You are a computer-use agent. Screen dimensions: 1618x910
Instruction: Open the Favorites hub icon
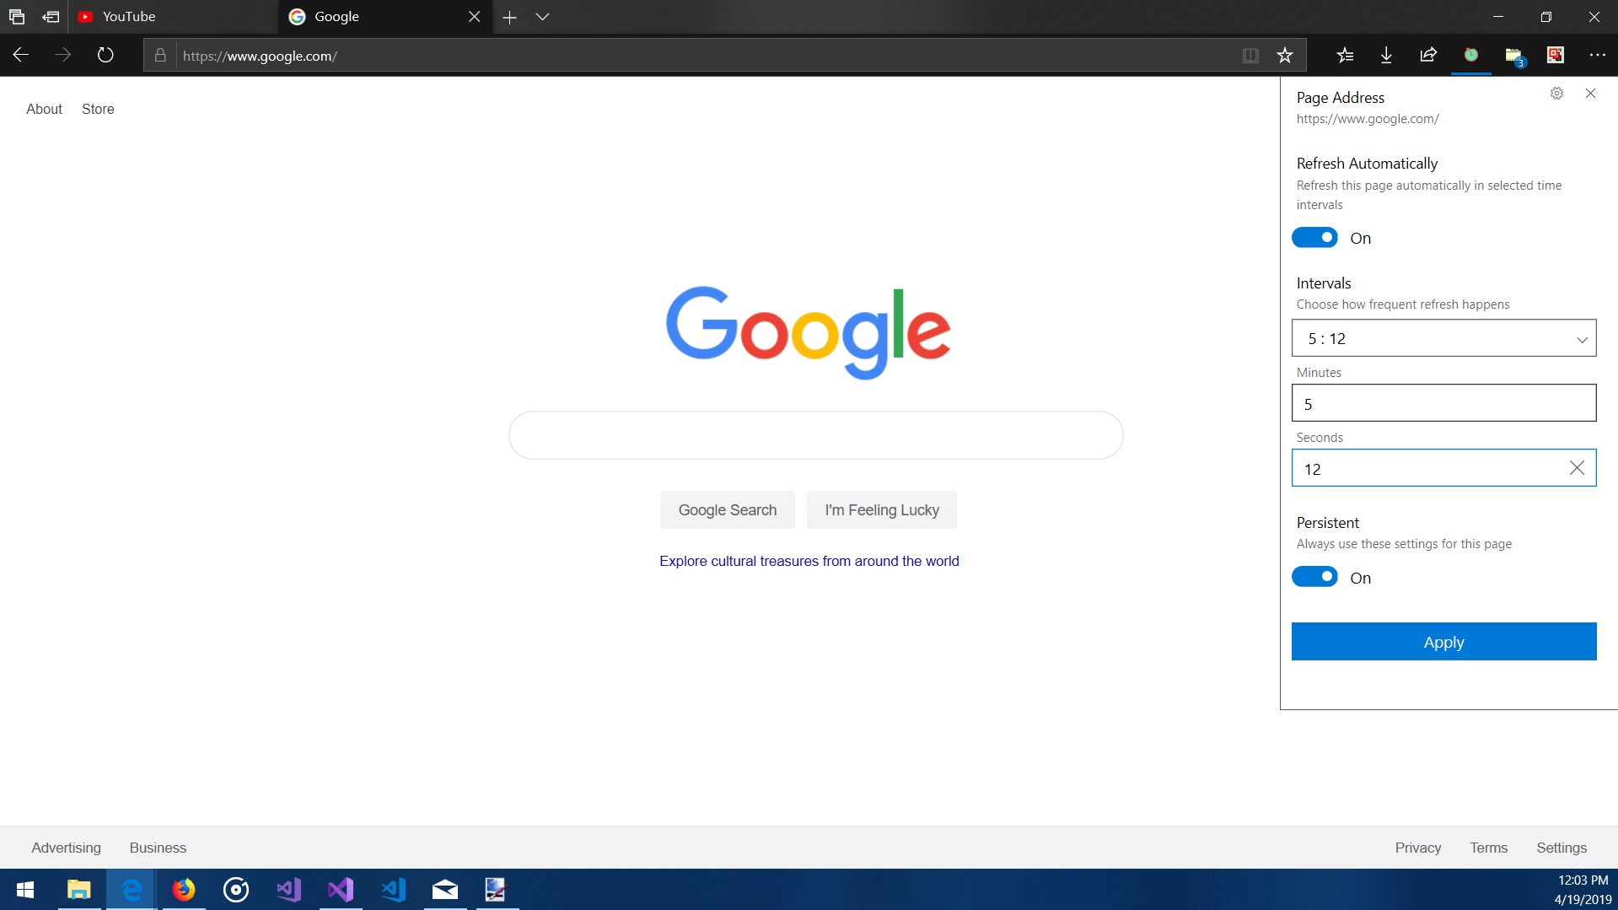1345,56
